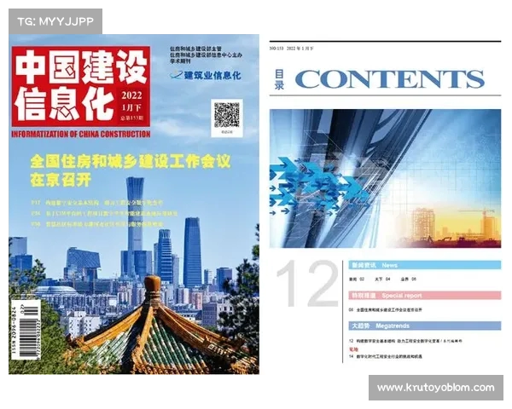Click the '2022' year in the masthead

(131, 95)
